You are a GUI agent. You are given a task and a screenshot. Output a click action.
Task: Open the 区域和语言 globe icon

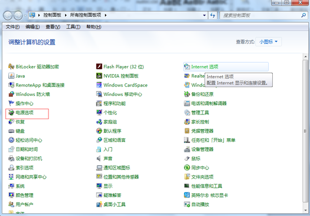click(x=99, y=140)
